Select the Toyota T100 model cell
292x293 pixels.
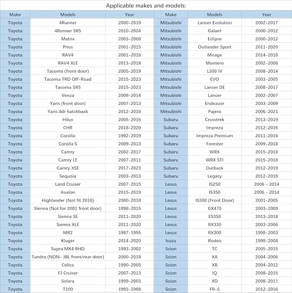67,289
